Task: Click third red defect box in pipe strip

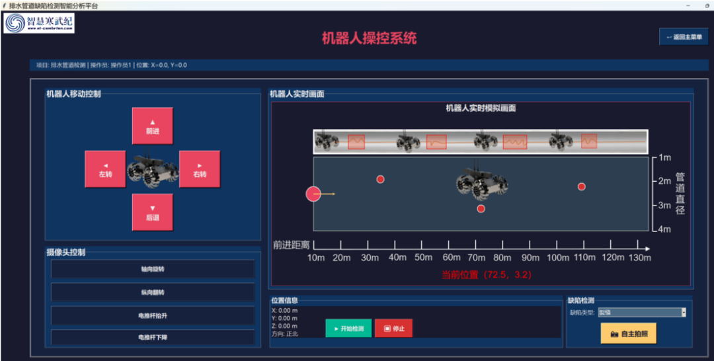Action: pos(515,142)
